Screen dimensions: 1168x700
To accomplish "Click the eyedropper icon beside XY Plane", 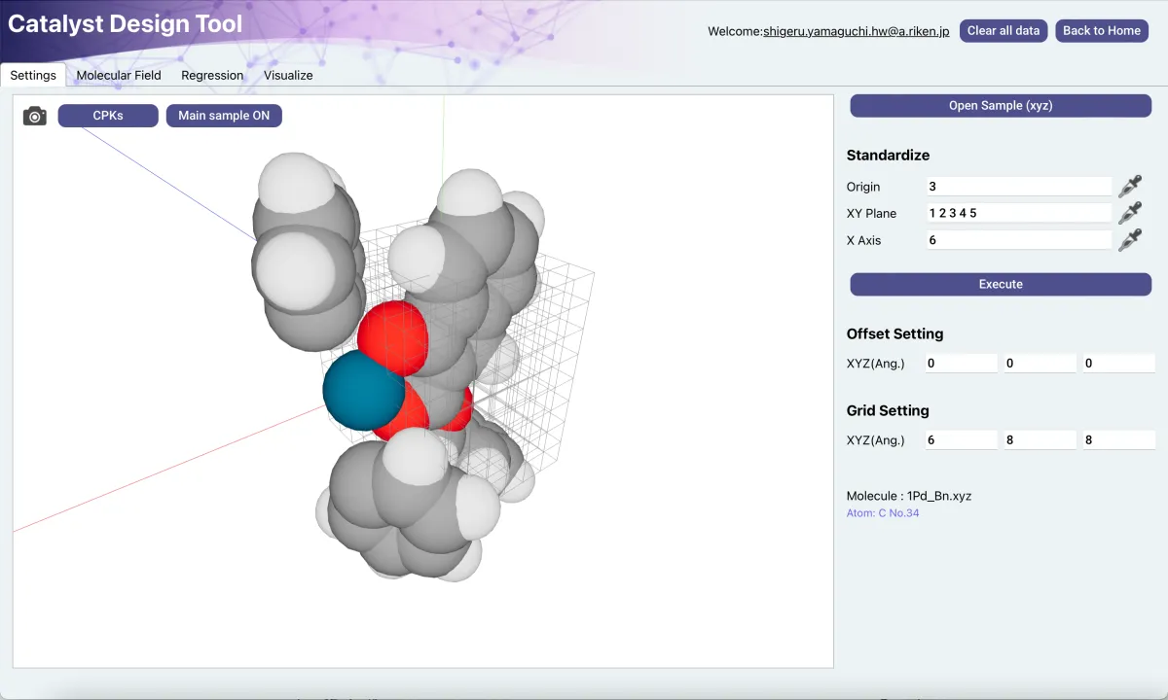I will [x=1130, y=213].
